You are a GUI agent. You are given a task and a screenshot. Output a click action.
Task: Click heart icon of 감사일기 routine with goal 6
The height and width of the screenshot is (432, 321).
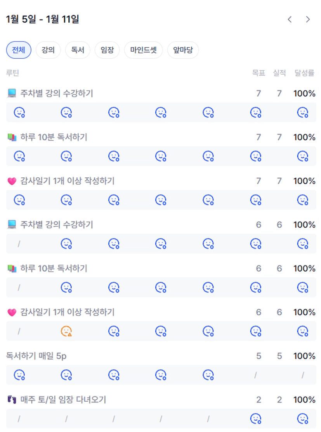point(12,312)
